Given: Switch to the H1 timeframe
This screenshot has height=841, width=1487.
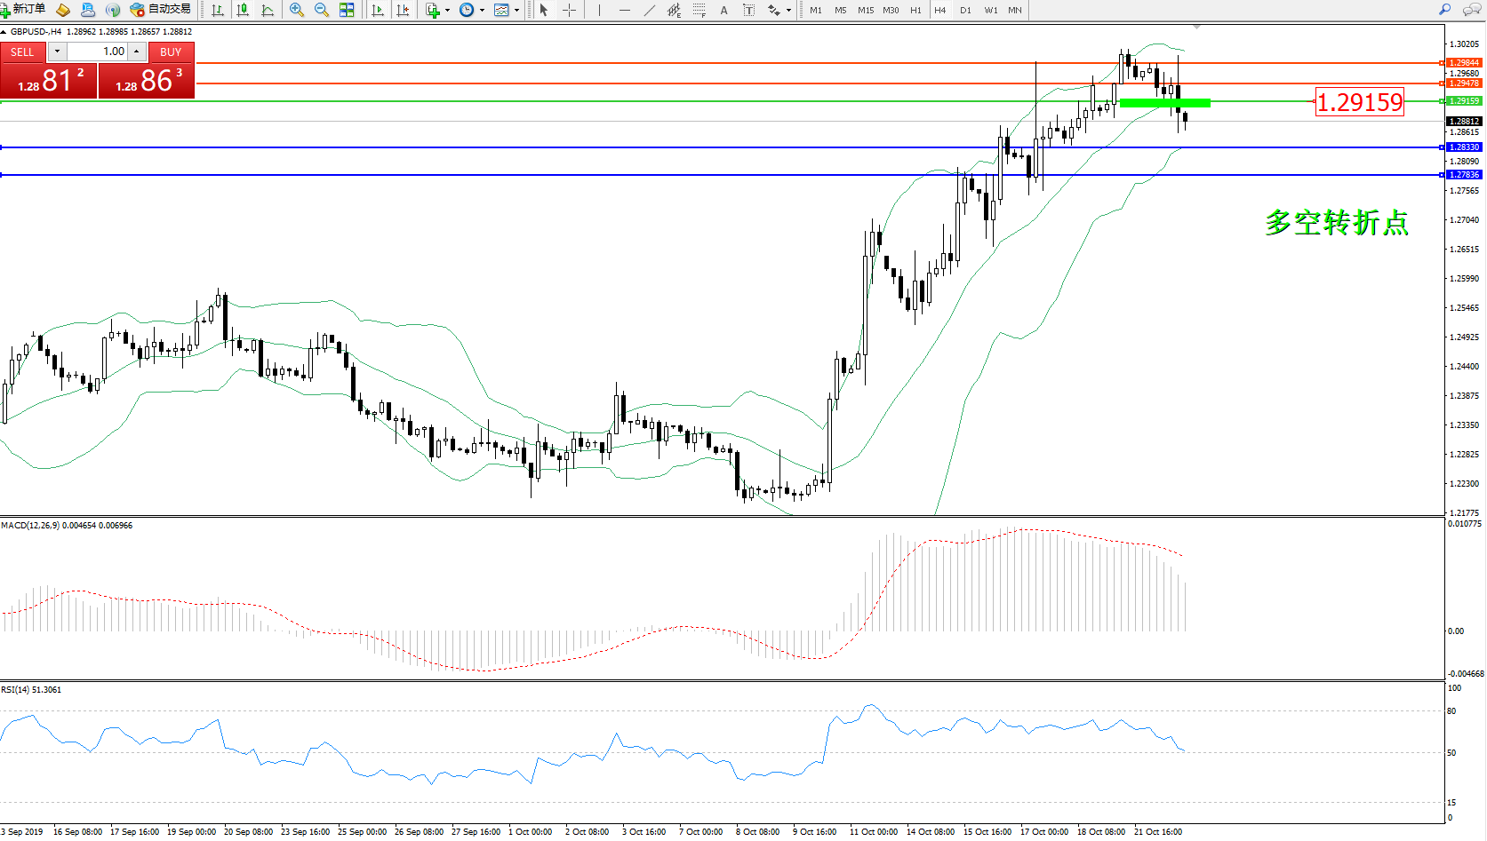Looking at the screenshot, I should (x=915, y=11).
